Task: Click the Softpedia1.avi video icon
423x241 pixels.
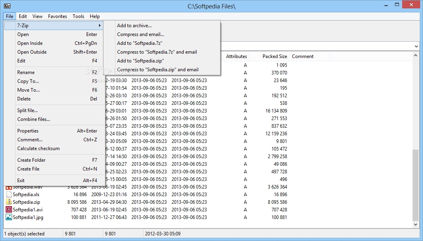Action: coord(9,209)
